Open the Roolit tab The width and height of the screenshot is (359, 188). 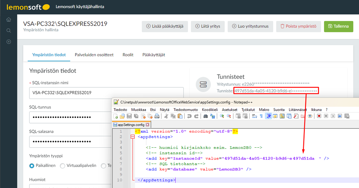click(128, 55)
